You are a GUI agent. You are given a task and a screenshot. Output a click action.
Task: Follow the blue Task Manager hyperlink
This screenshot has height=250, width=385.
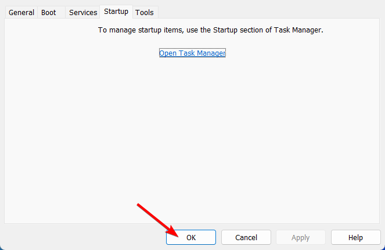pyautogui.click(x=192, y=53)
